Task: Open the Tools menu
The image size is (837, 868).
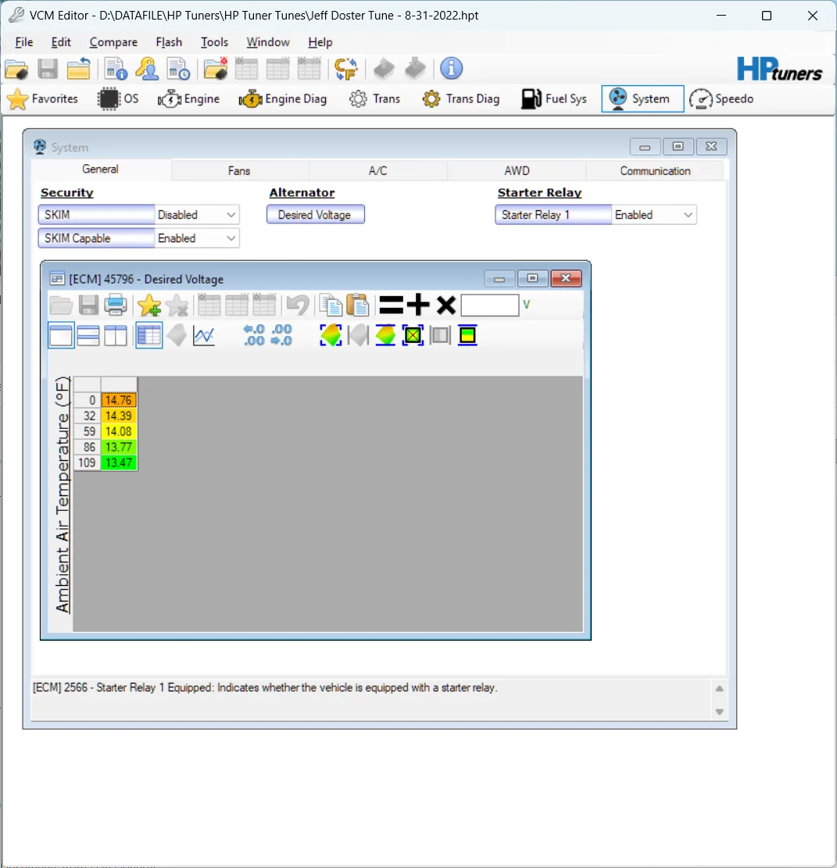Action: coord(214,42)
